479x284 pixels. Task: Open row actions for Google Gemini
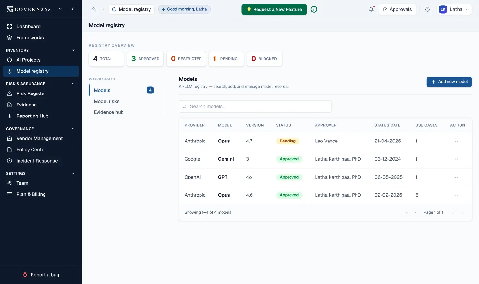tap(455, 159)
